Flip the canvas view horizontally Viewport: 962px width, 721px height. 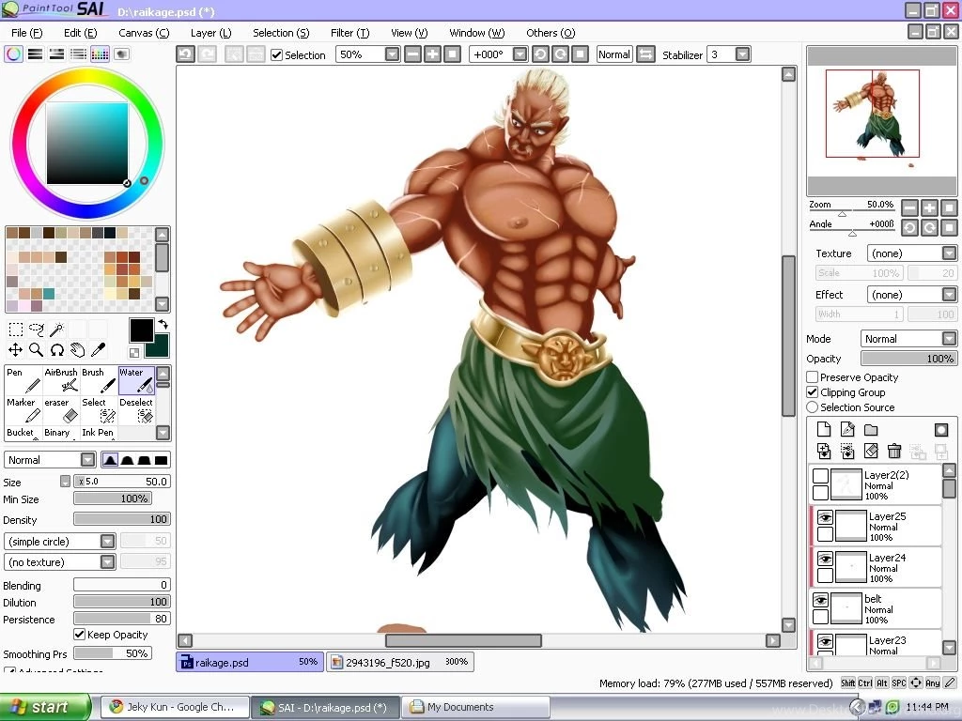[x=645, y=54]
